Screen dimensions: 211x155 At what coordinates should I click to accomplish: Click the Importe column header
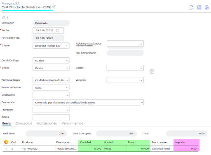[x=180, y=142]
